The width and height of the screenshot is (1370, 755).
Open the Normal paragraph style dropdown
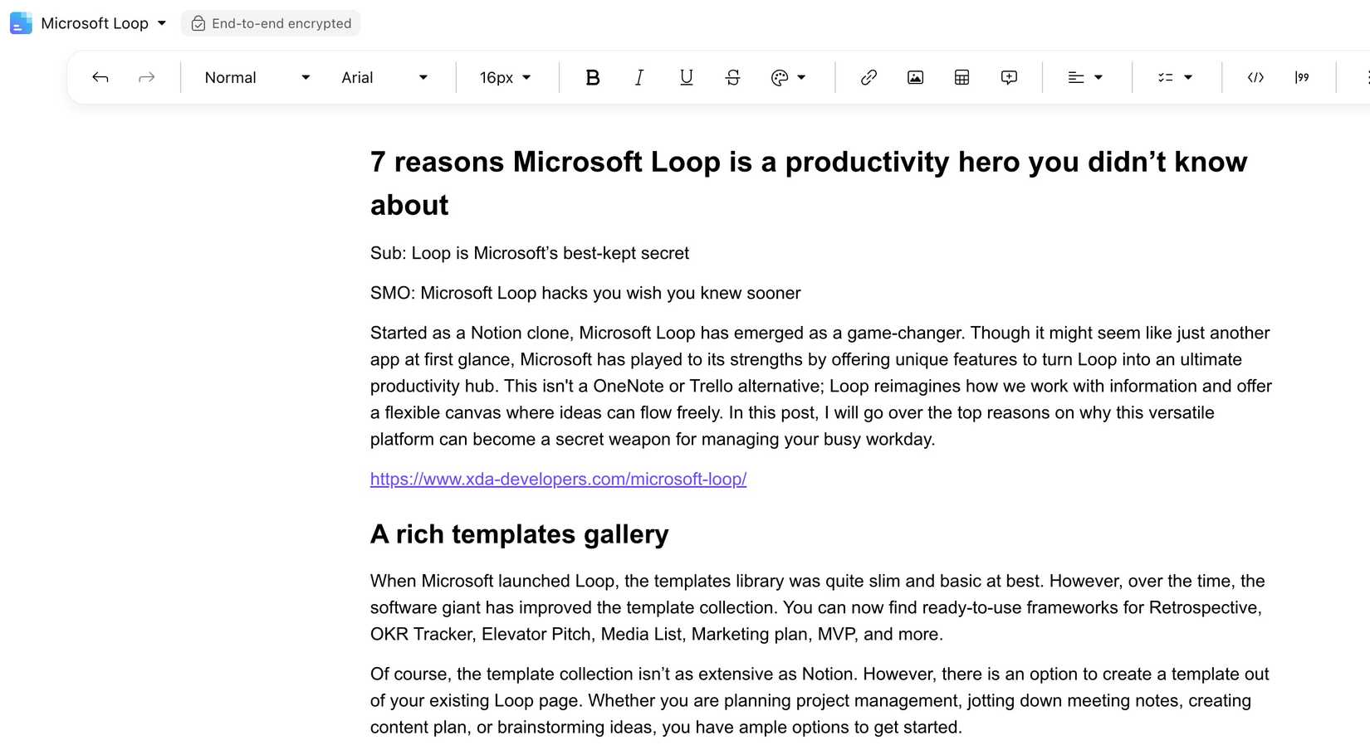pos(257,77)
